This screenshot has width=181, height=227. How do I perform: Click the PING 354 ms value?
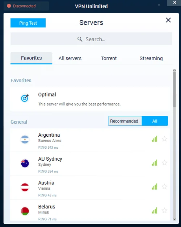48,171
